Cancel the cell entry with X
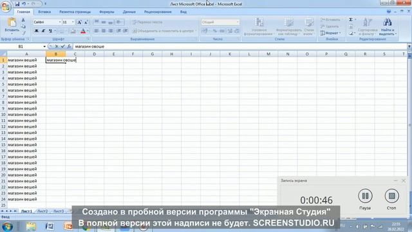 [57, 46]
